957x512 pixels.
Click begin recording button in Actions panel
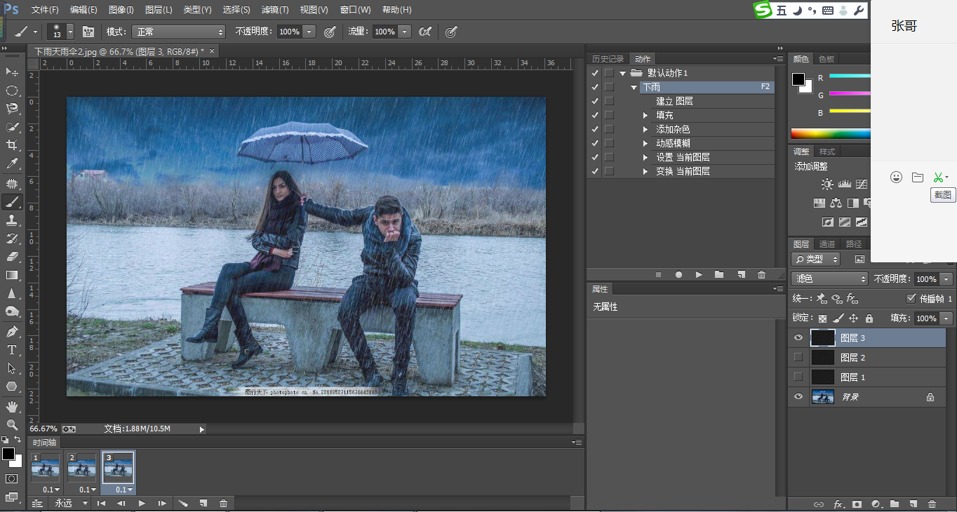point(678,275)
